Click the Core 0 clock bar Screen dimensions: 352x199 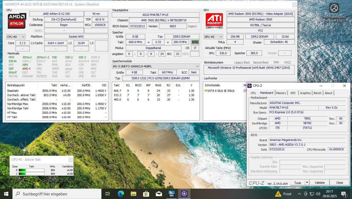[x=31, y=170]
